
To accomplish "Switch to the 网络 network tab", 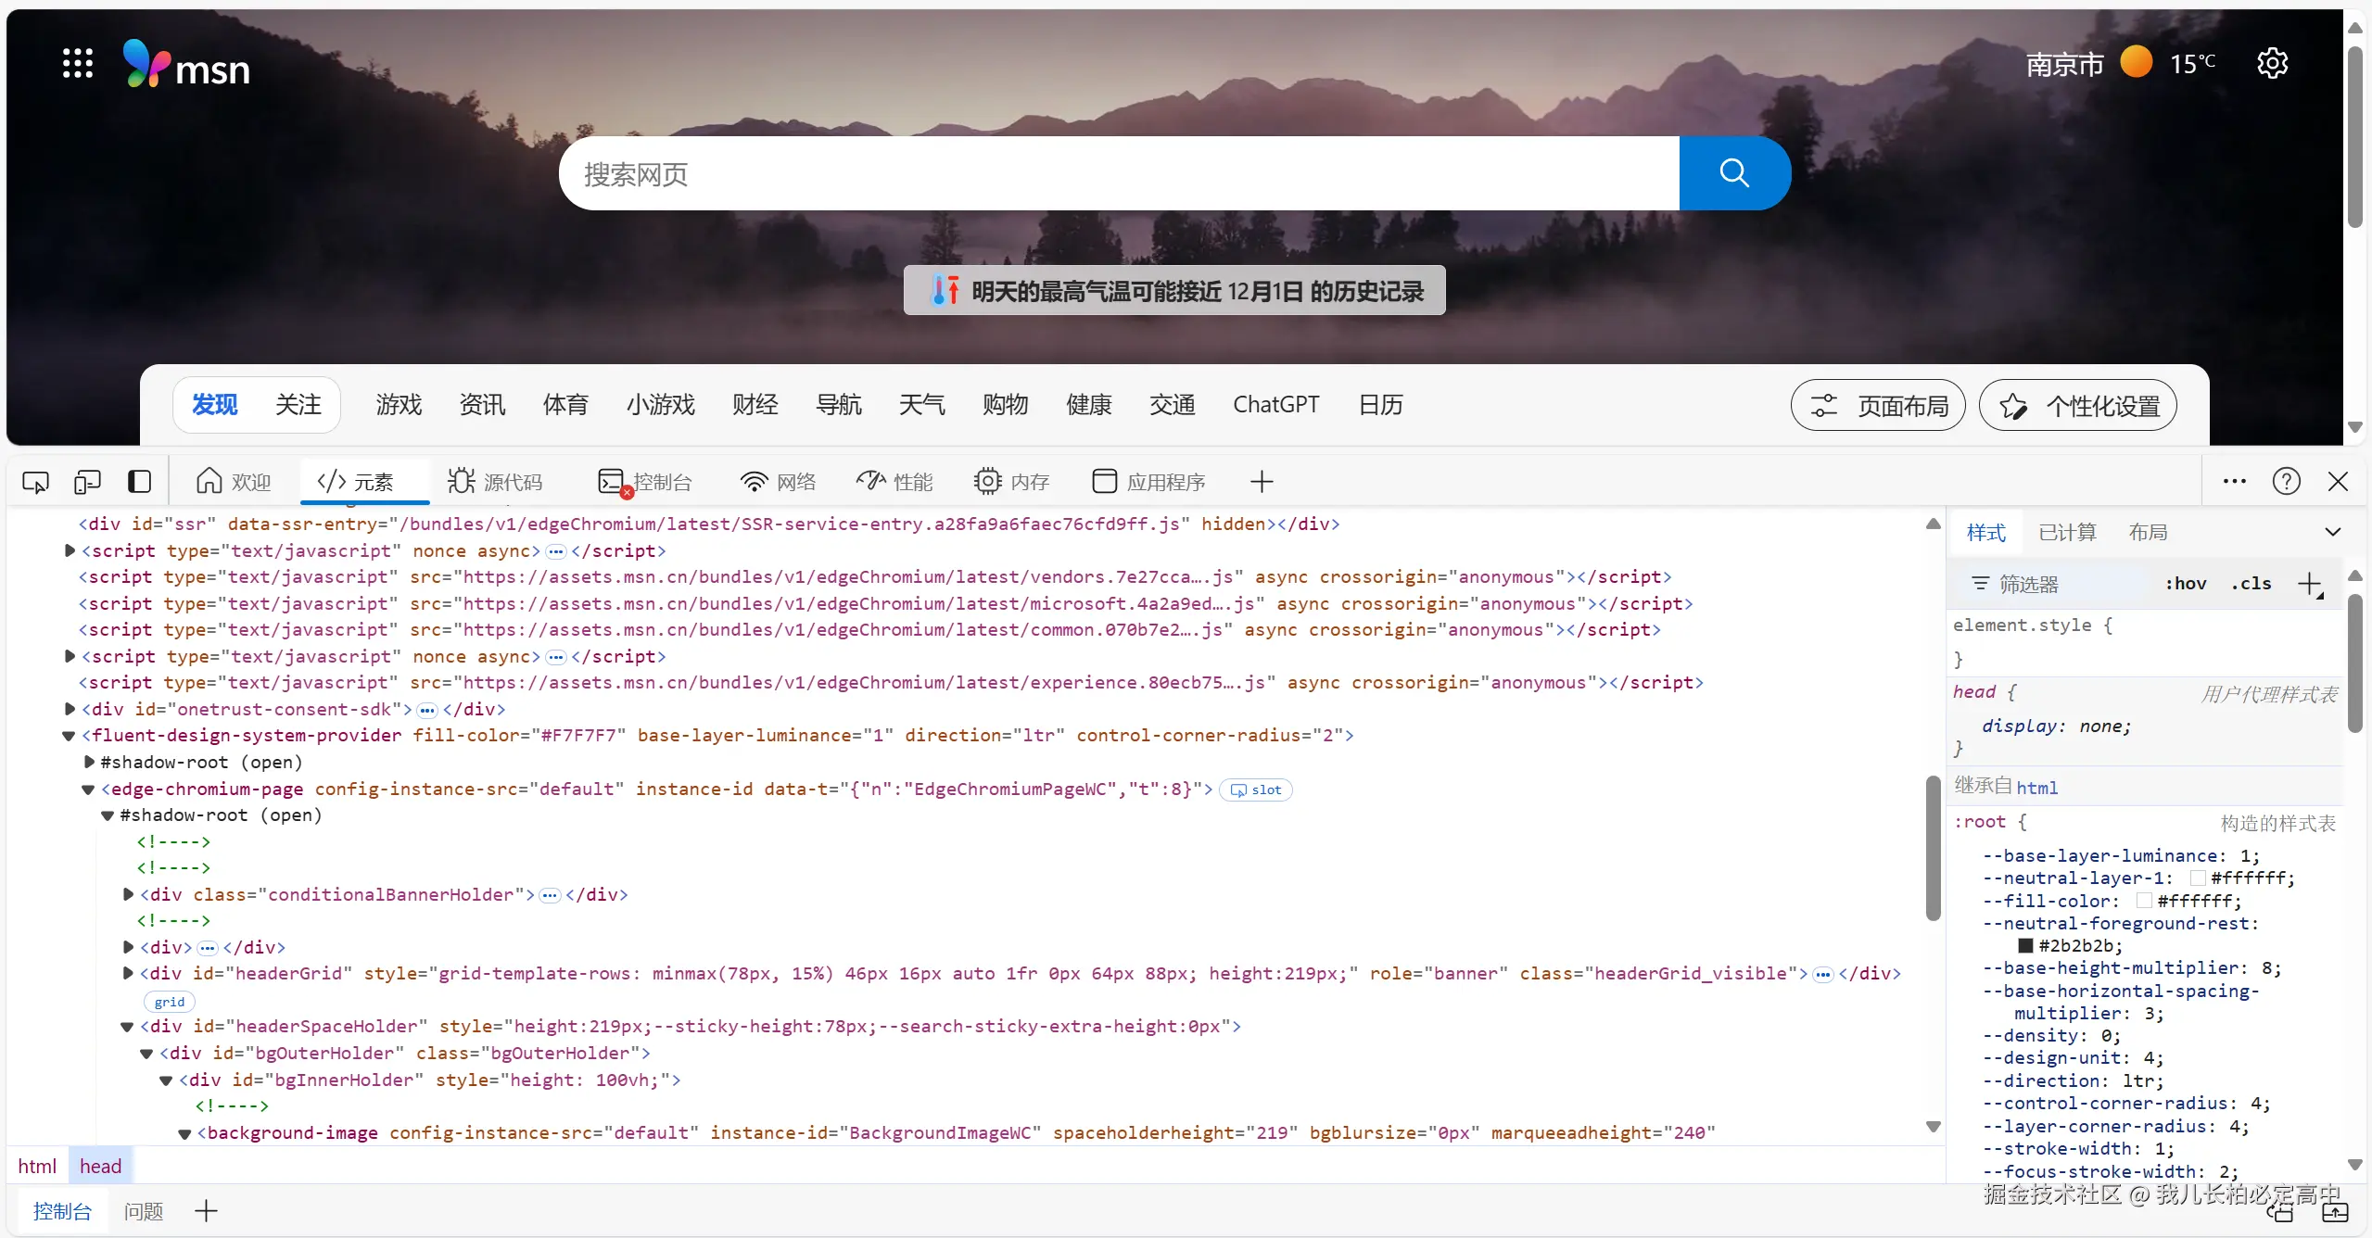I will (x=779, y=482).
